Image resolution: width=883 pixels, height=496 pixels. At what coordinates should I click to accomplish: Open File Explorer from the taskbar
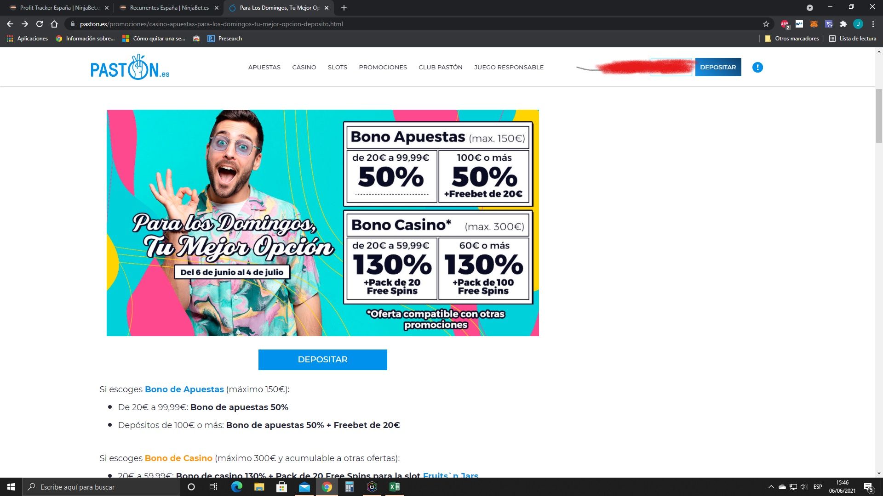tap(259, 487)
